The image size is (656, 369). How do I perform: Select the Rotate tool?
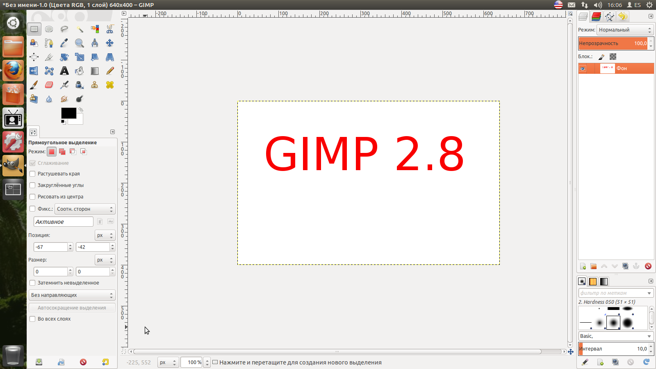point(64,57)
